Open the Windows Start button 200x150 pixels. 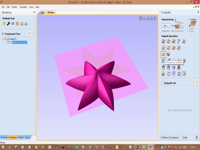(x=3, y=147)
